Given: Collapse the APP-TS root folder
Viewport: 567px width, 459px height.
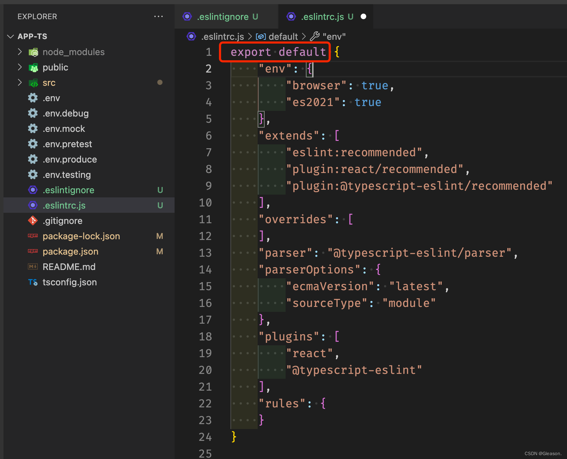Looking at the screenshot, I should tap(11, 36).
